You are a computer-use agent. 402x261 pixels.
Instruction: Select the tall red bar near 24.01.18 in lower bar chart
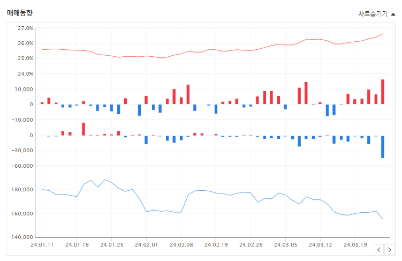coord(84,129)
